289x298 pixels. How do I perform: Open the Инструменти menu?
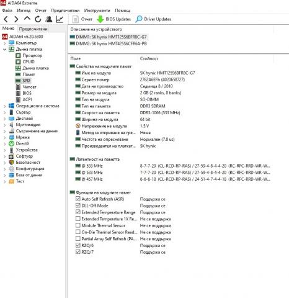(97, 11)
